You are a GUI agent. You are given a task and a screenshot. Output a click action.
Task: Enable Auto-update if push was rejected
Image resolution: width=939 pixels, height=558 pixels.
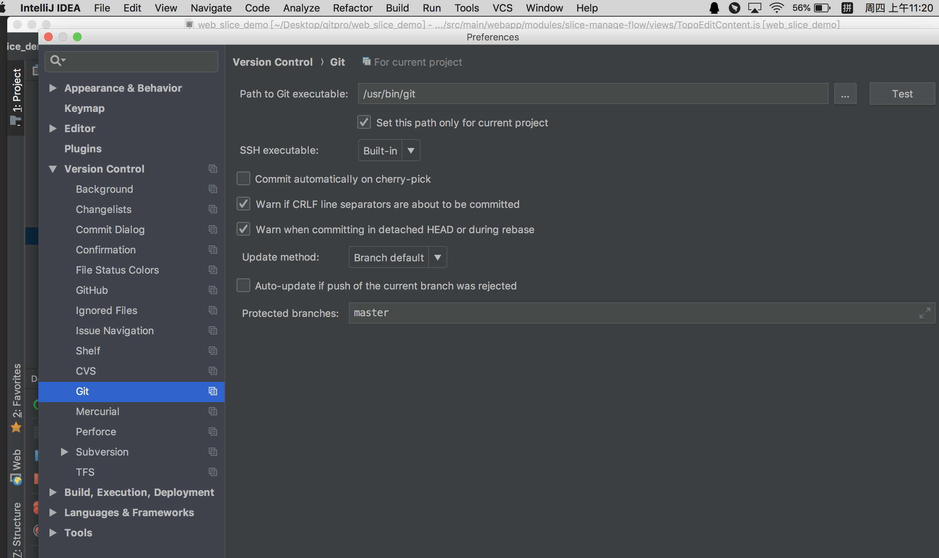[x=243, y=285]
